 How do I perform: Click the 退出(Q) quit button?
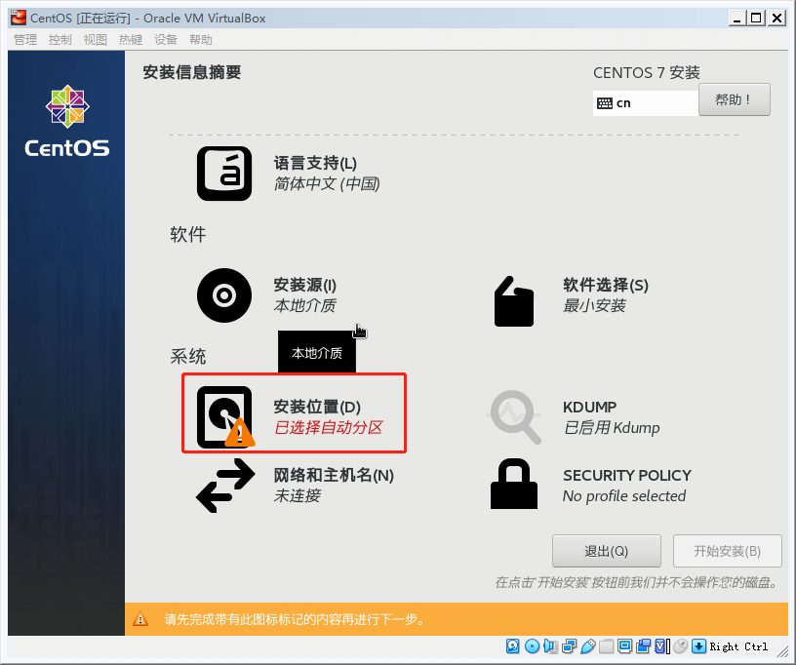pyautogui.click(x=607, y=551)
